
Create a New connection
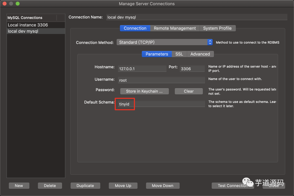coord(19,186)
